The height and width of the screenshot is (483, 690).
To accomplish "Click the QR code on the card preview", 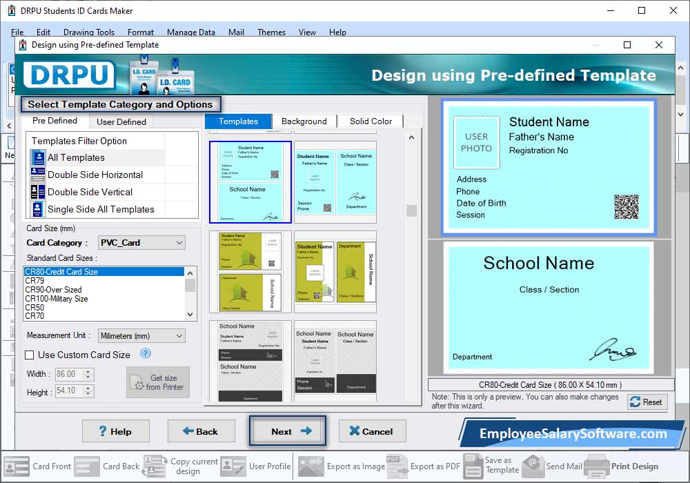I will [627, 207].
